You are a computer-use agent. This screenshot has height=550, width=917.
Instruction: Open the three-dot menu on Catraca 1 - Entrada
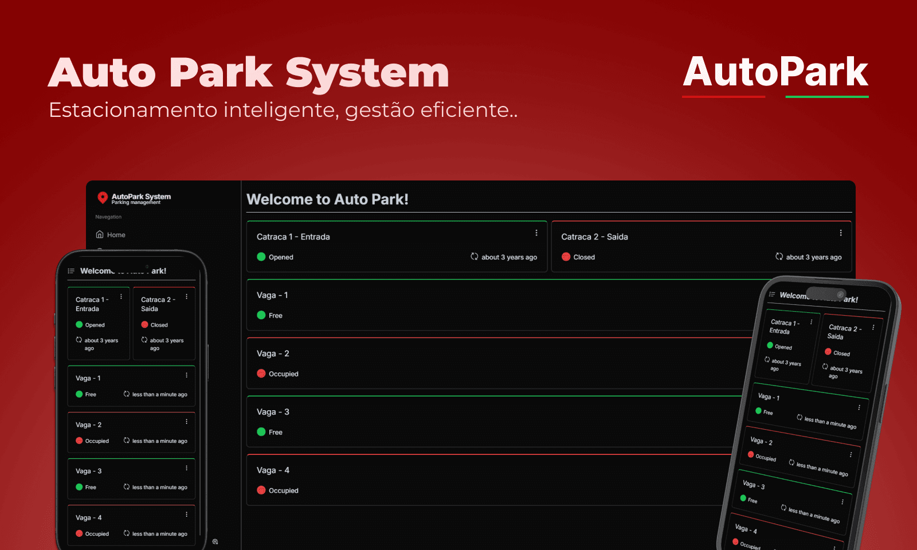point(536,233)
